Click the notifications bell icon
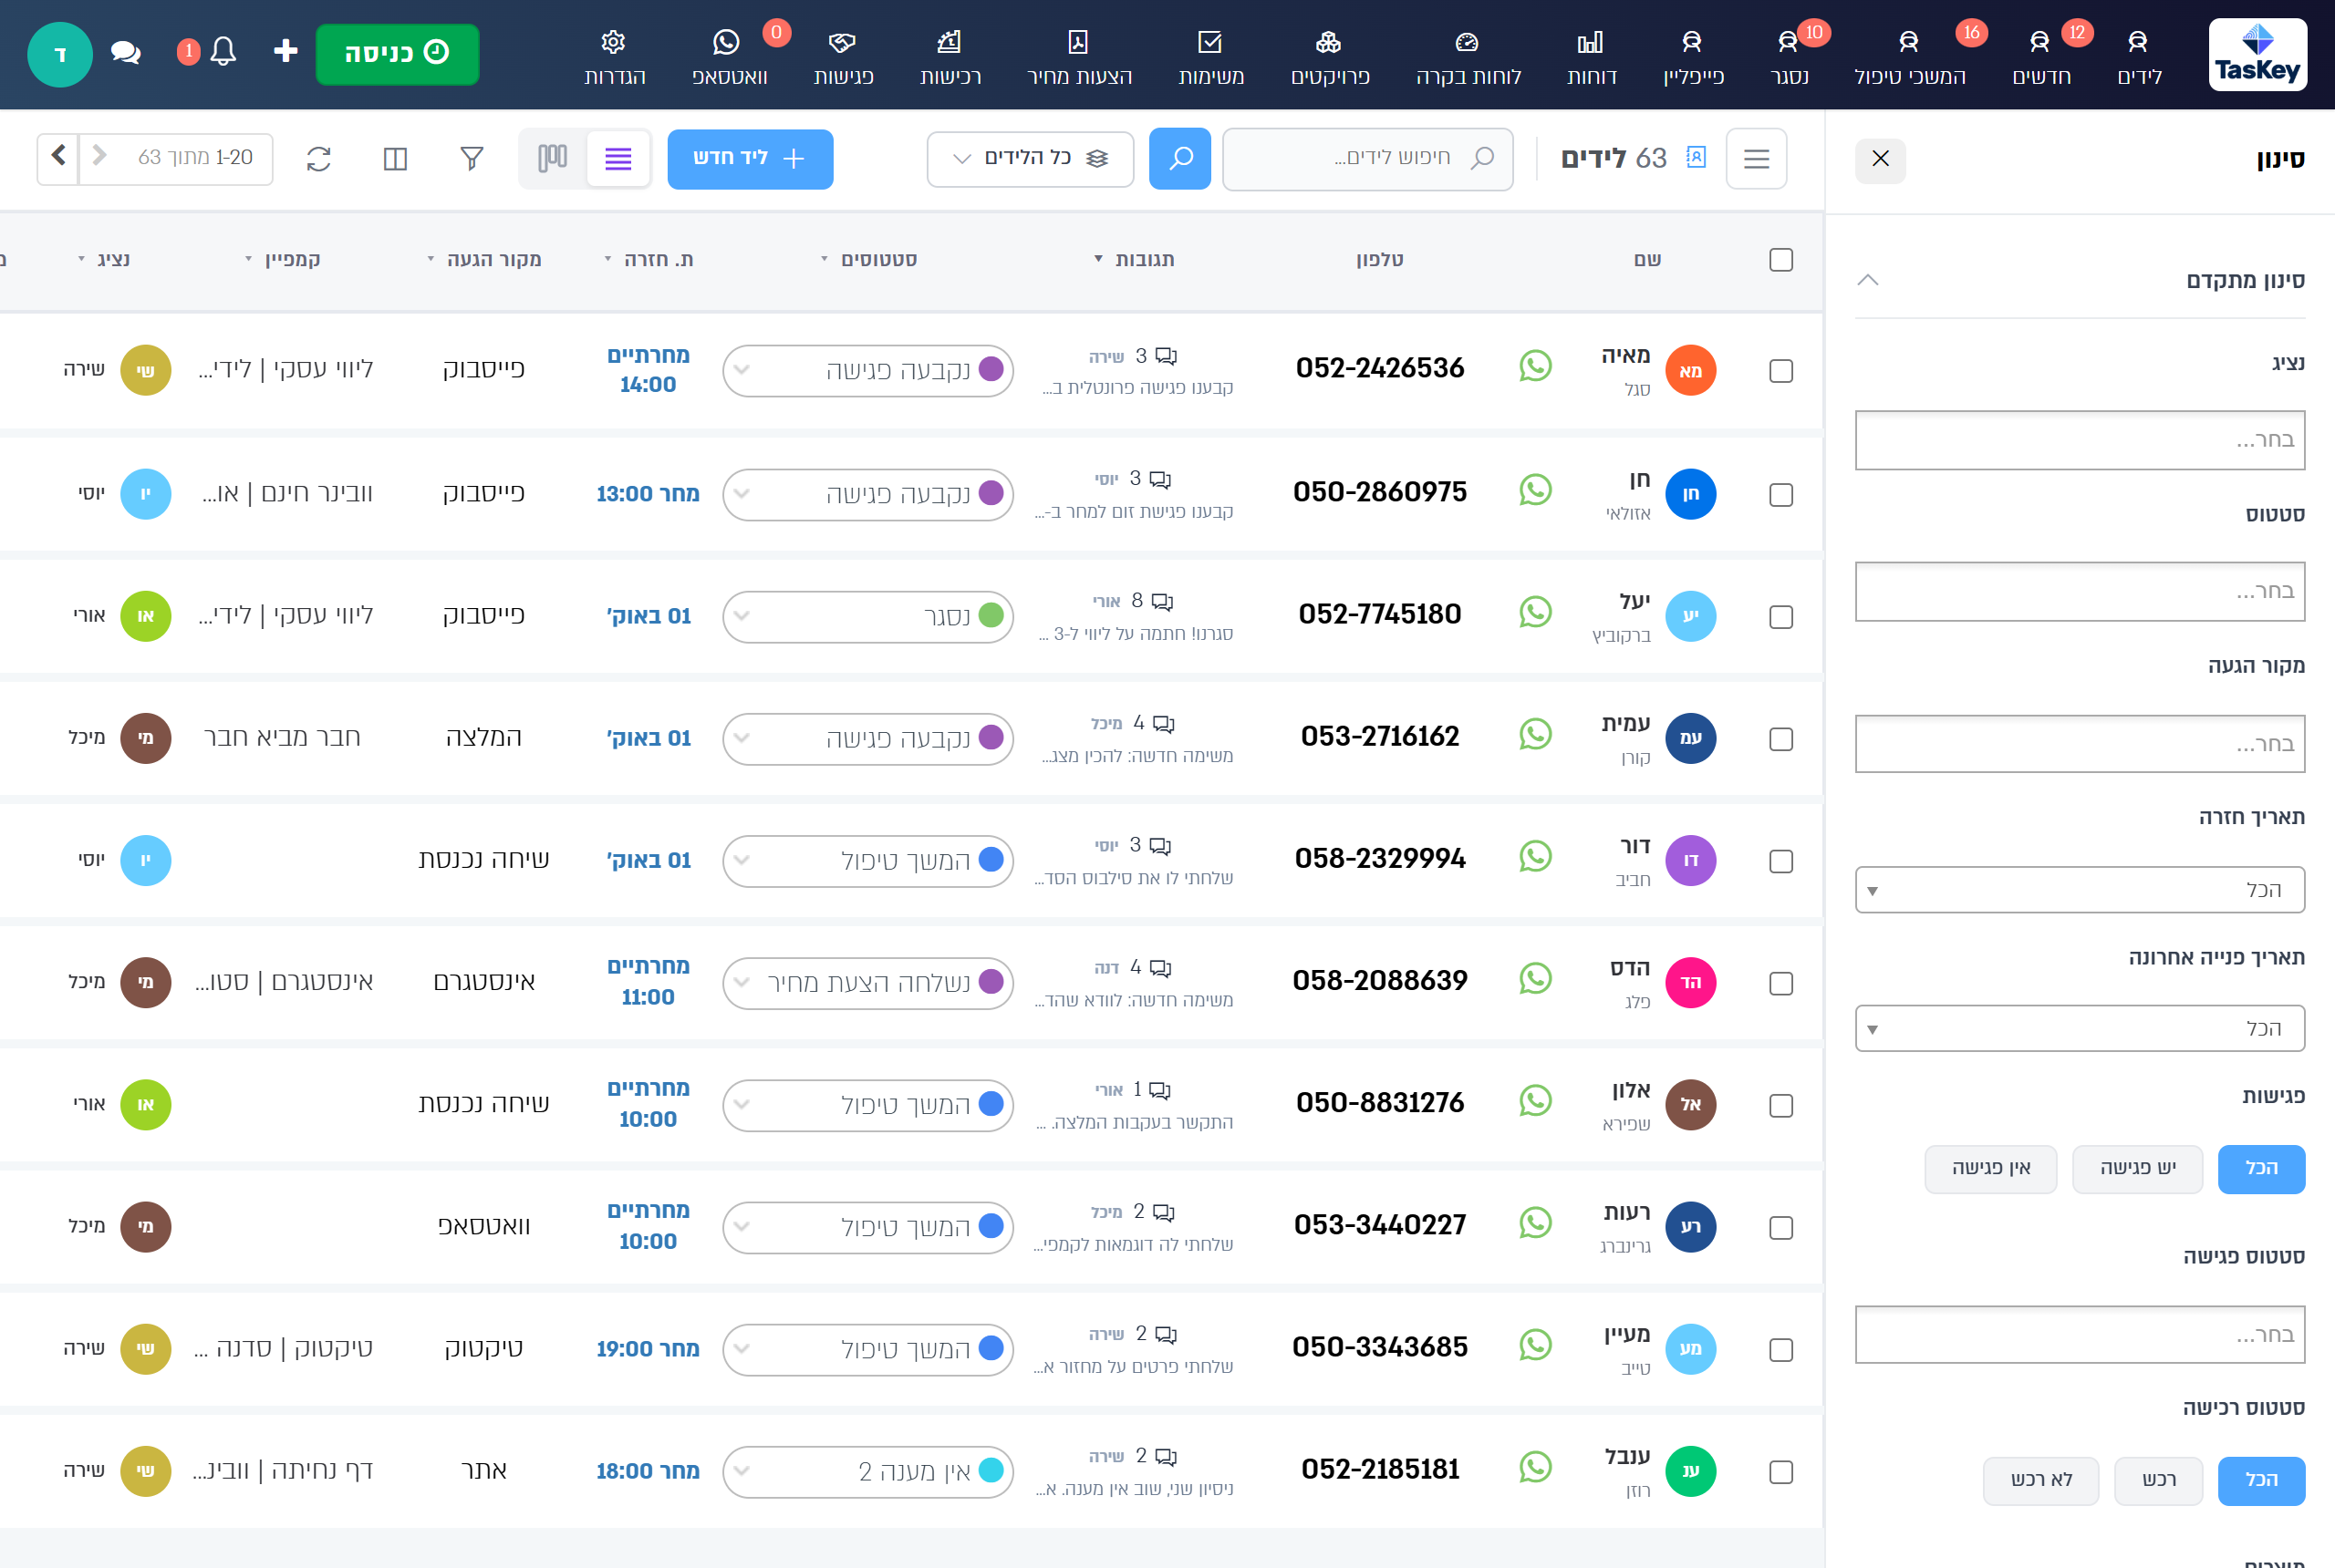This screenshot has width=2335, height=1568. (x=223, y=52)
